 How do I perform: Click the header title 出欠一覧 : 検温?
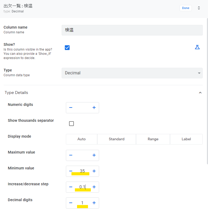pyautogui.click(x=18, y=6)
